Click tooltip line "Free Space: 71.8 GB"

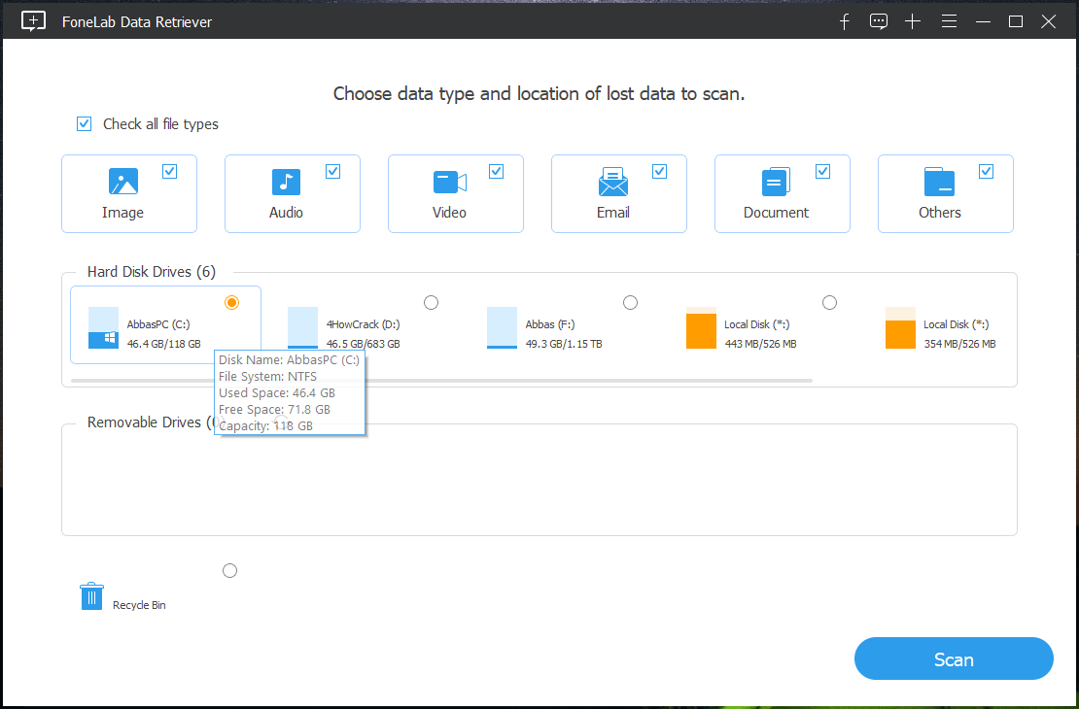[274, 410]
